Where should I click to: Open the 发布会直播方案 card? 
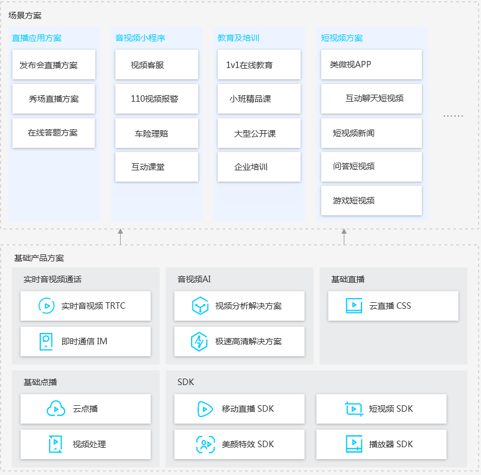[54, 65]
